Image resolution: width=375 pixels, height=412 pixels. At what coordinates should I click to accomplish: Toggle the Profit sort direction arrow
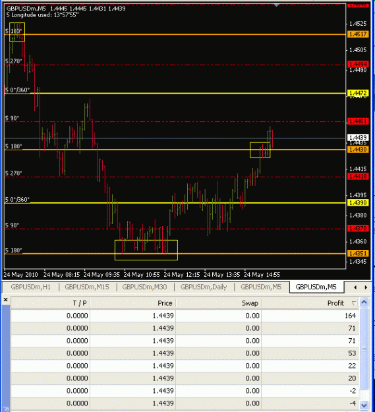click(x=354, y=303)
